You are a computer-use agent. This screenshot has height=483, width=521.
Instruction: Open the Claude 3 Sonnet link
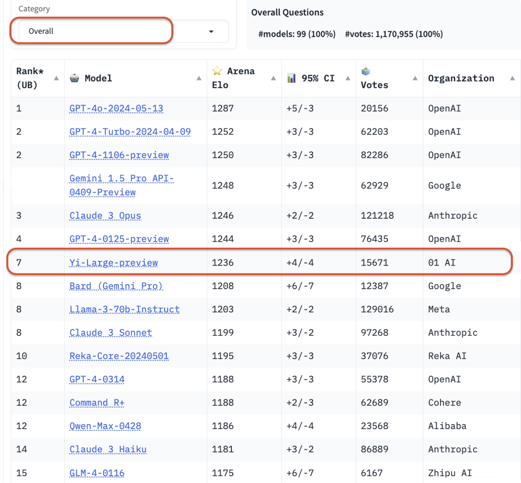click(111, 333)
